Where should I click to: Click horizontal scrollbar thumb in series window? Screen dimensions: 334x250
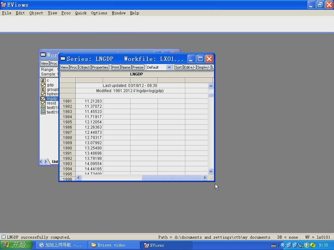(171, 177)
